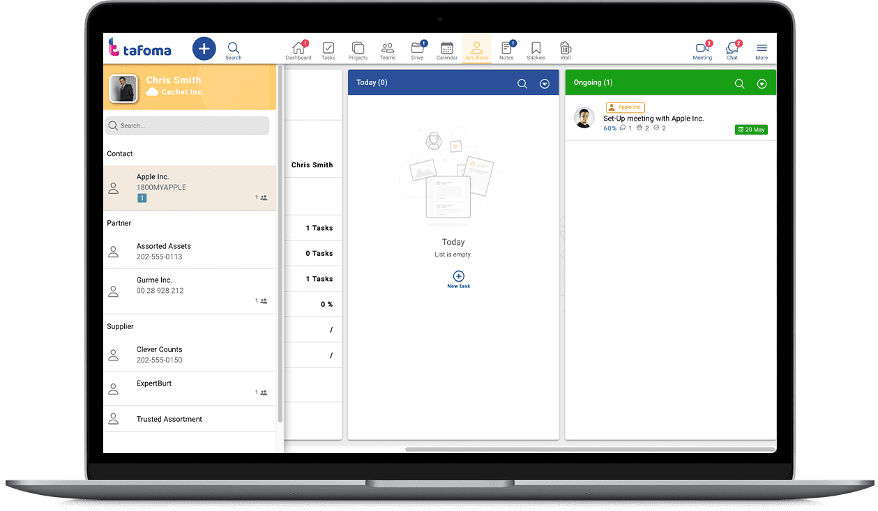The height and width of the screenshot is (511, 878).
Task: Open the Projects icon
Action: [358, 49]
